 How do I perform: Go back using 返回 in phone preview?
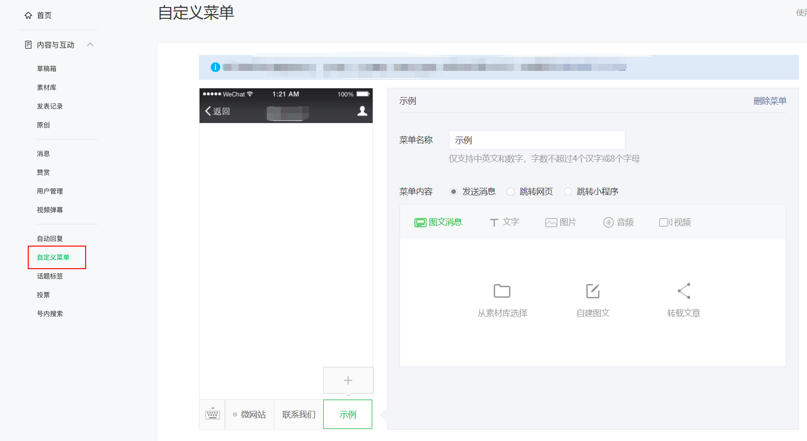[217, 111]
